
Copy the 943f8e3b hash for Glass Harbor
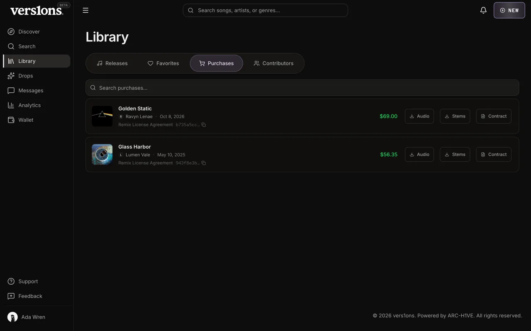point(204,163)
